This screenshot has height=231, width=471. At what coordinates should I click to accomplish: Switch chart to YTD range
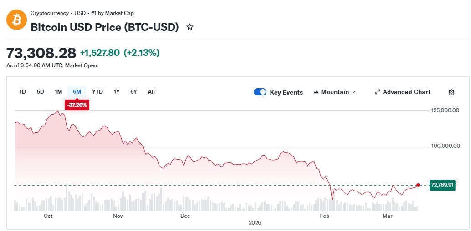click(x=97, y=92)
